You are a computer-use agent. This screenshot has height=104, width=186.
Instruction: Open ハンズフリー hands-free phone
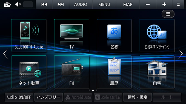click(48, 97)
